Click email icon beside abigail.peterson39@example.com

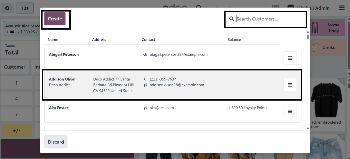point(145,55)
